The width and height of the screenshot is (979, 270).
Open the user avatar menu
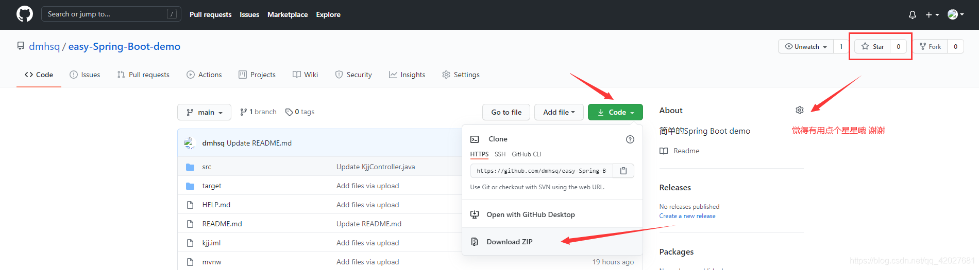956,14
